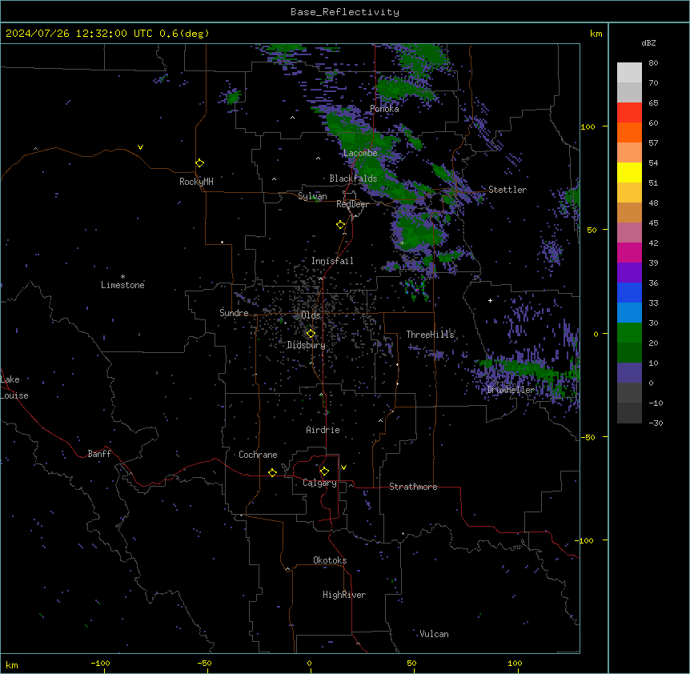Image resolution: width=690 pixels, height=674 pixels.
Task: Select the Vulcan town label
Action: point(435,634)
